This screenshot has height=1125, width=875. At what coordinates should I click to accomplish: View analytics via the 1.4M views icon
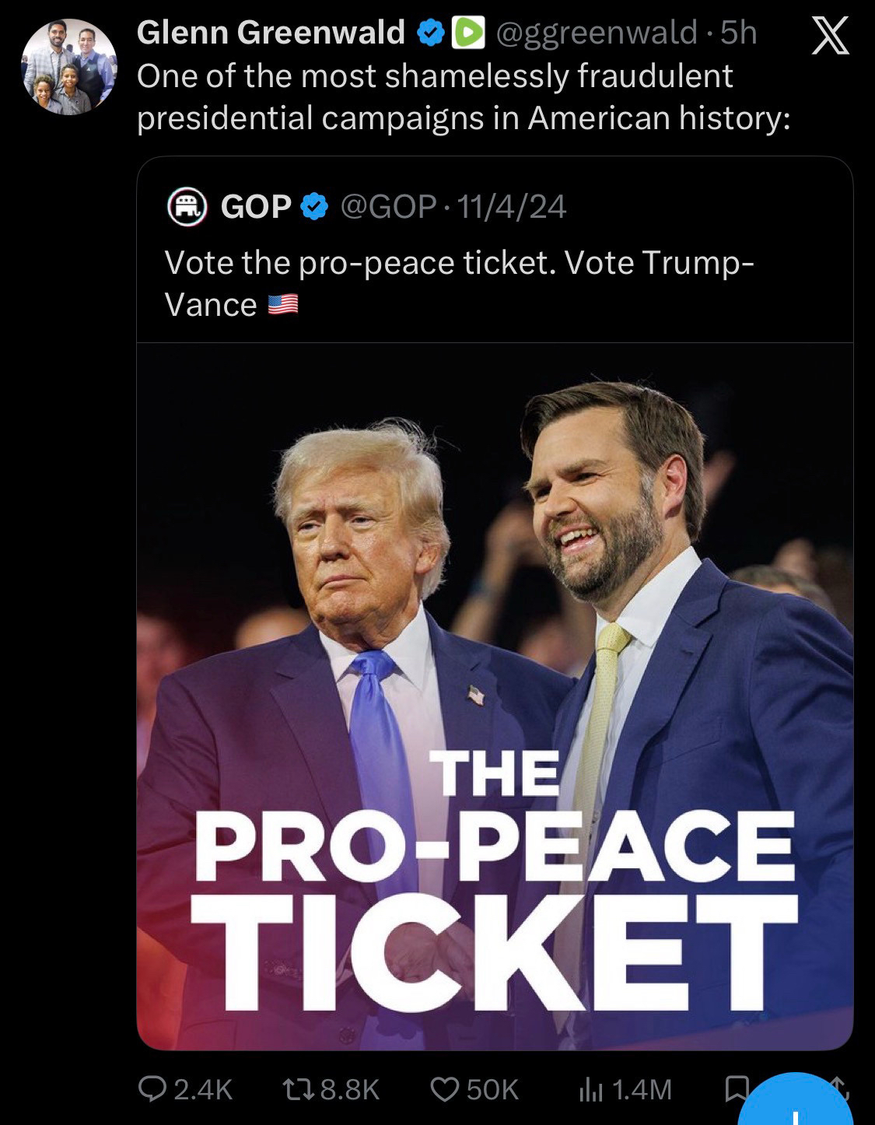[x=590, y=1089]
